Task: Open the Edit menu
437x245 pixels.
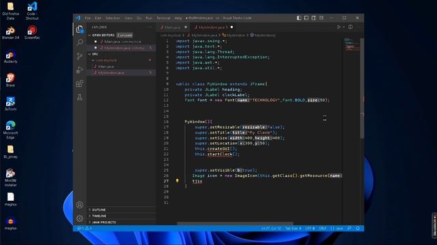Action: 98,18
